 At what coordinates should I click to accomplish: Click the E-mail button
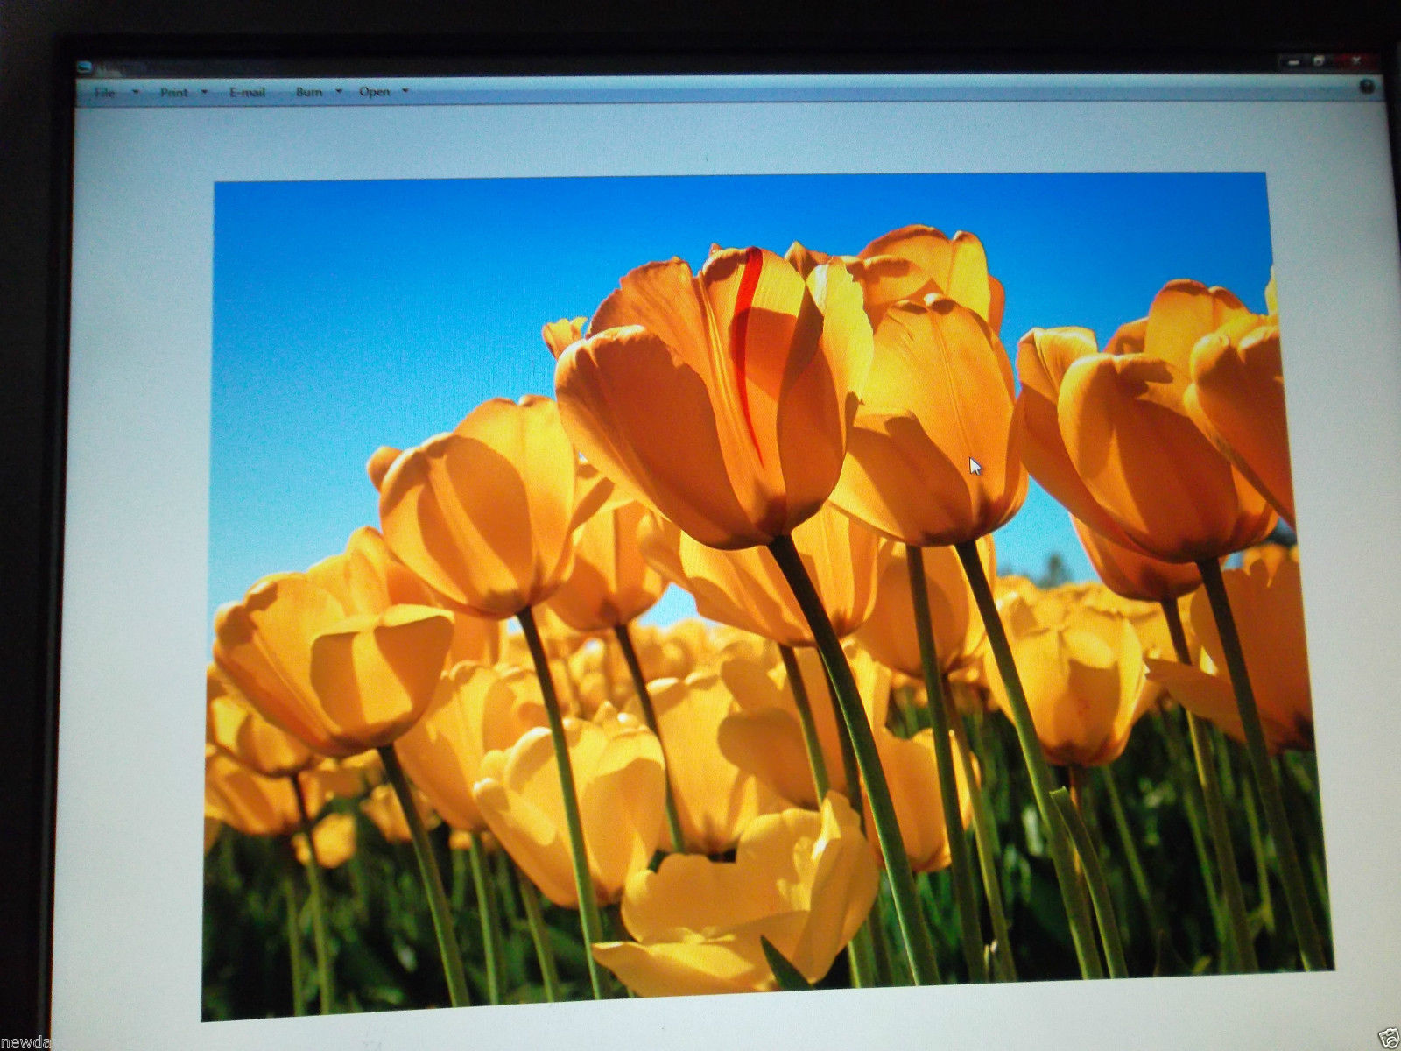point(247,92)
